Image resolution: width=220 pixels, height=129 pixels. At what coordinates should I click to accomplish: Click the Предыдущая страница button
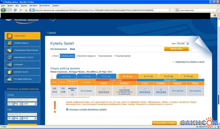pos(164,123)
